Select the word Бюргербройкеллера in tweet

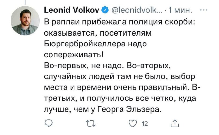tap(85, 44)
